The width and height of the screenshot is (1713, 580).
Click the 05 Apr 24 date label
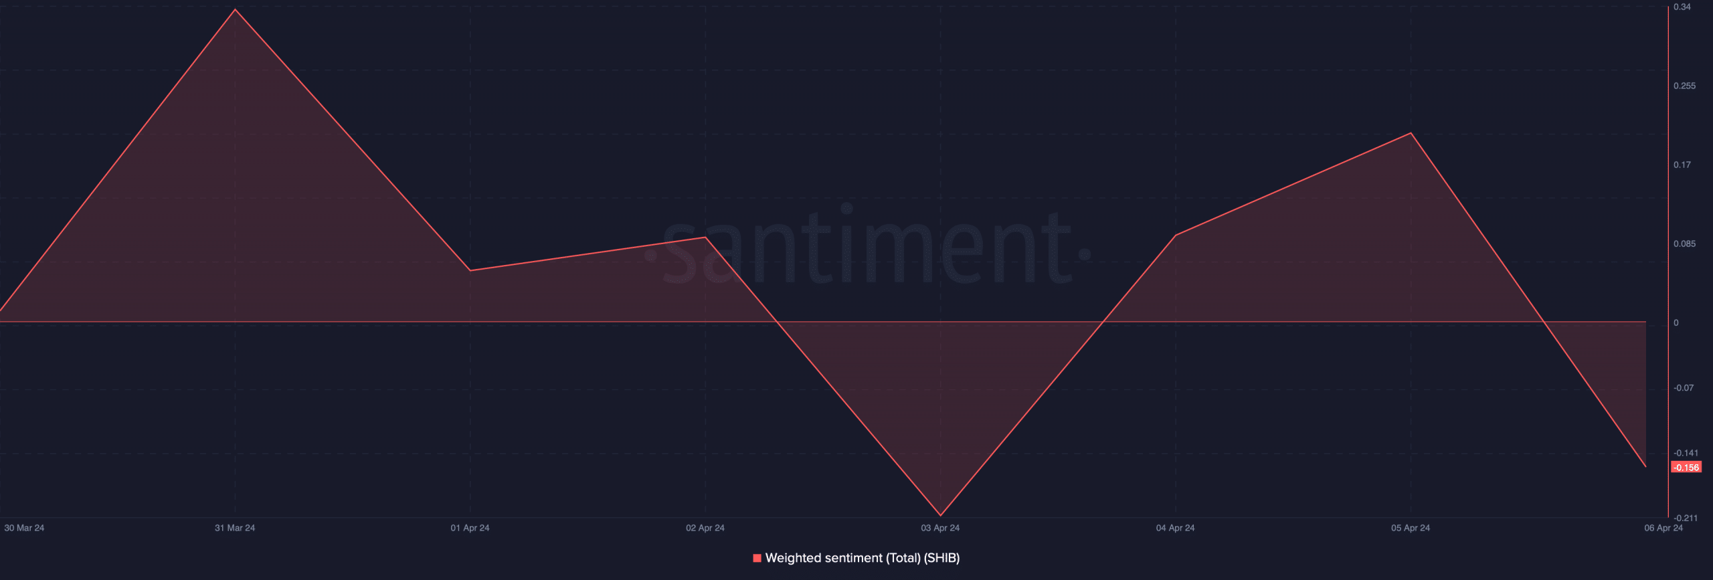coord(1411,528)
